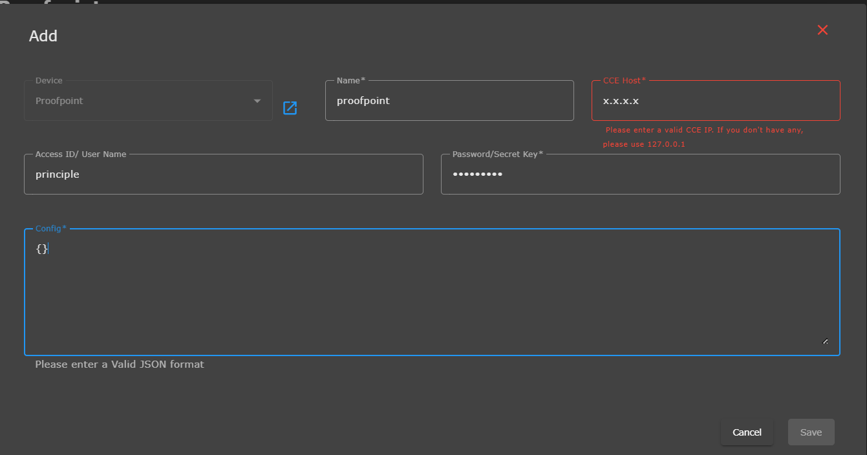This screenshot has height=455, width=867.
Task: Click into the CCE Host field
Action: click(716, 101)
